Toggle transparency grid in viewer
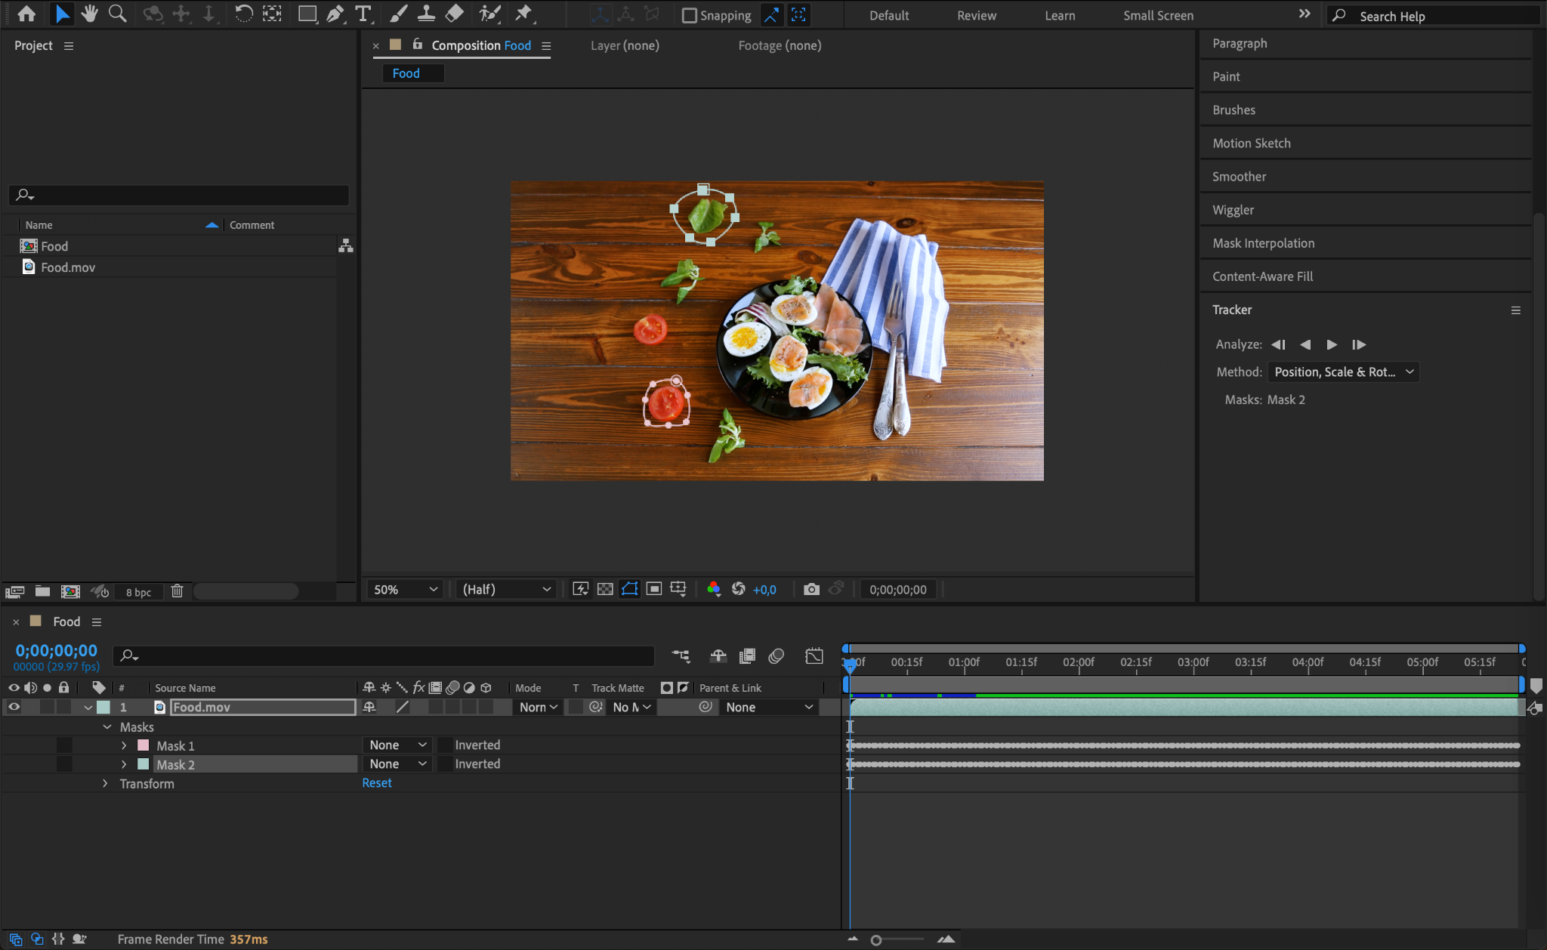 pyautogui.click(x=605, y=589)
